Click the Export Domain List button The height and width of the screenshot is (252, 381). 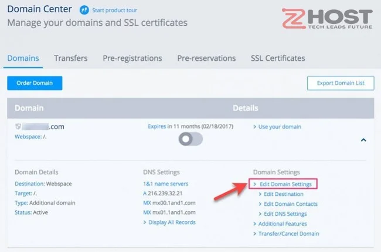[341, 83]
